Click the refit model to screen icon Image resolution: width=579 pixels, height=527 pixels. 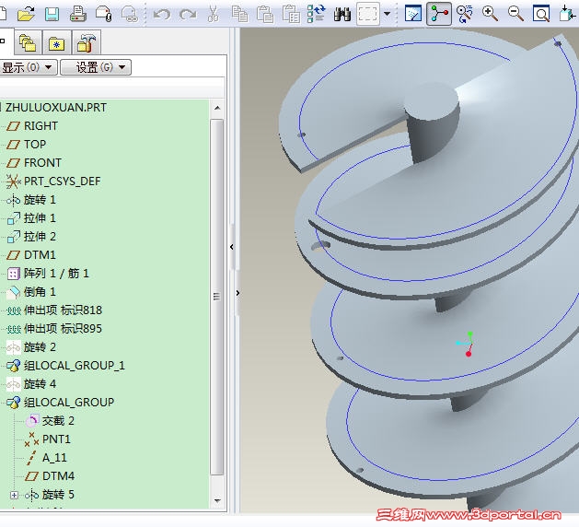pyautogui.click(x=541, y=14)
